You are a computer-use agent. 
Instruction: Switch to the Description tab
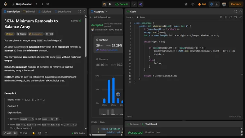pos(12,12)
